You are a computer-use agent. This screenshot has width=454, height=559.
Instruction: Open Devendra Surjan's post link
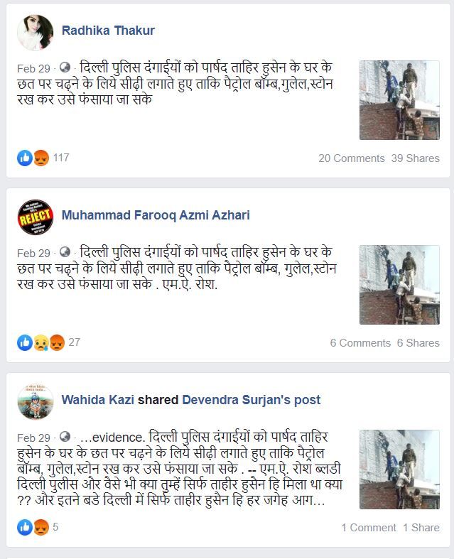[252, 400]
